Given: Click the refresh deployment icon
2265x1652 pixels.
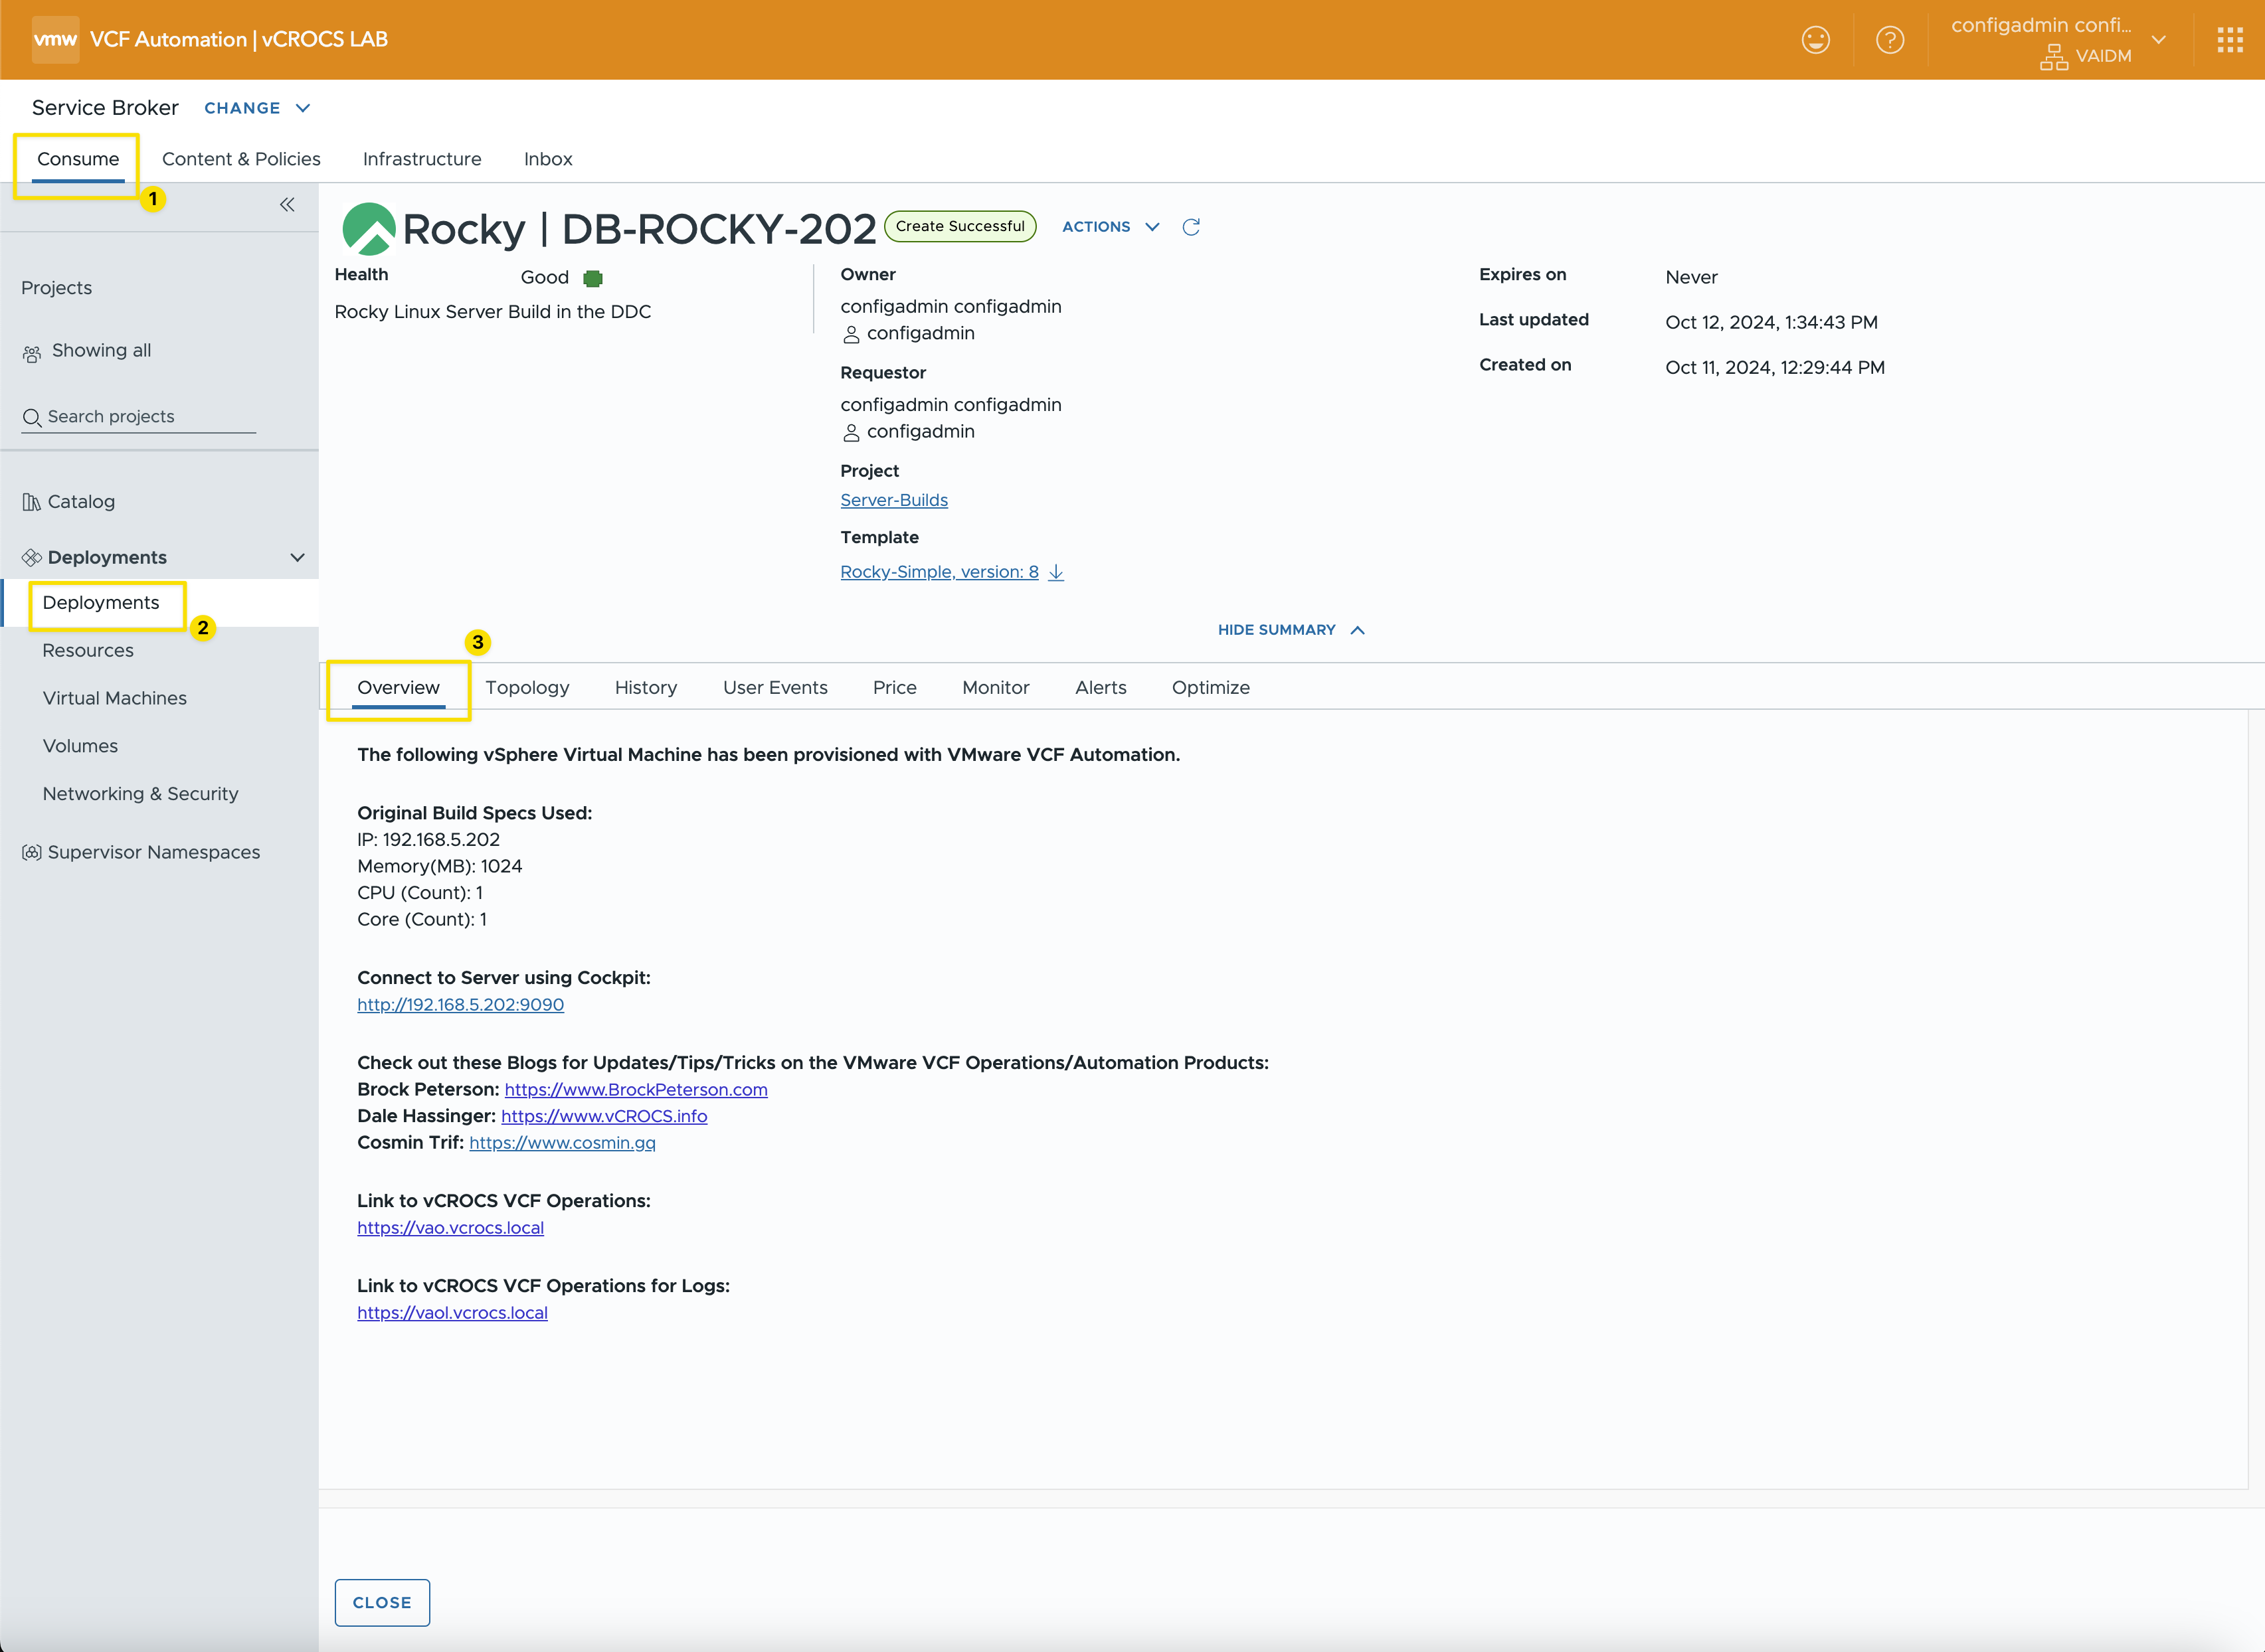Looking at the screenshot, I should [x=1190, y=227].
